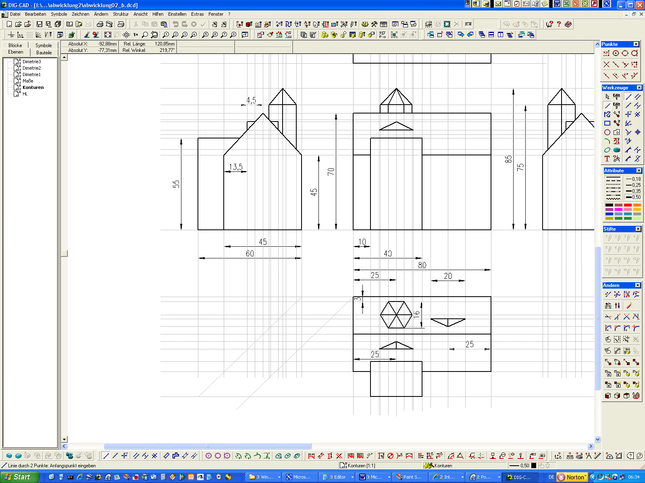Click the 1x zoom icon
Screen dimensions: 645x483
click(136, 35)
